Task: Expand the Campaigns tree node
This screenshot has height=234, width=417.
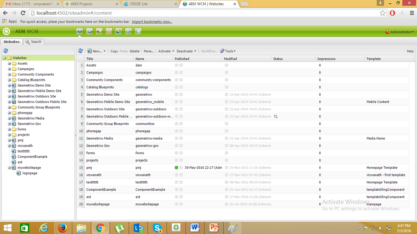Action: tap(9, 69)
